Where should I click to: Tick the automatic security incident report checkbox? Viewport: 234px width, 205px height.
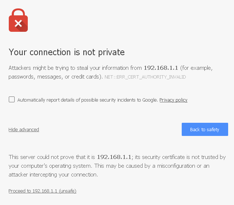click(12, 99)
